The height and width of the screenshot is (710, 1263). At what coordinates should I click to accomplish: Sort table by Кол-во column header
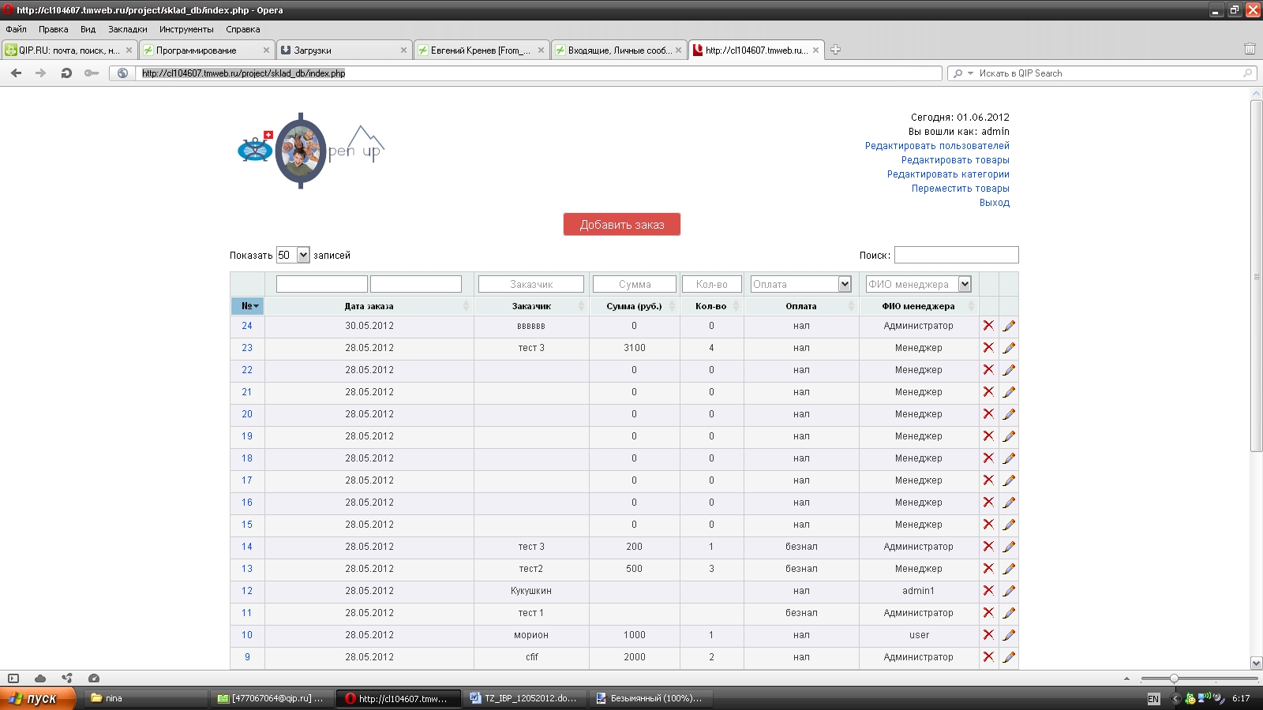[x=711, y=305]
